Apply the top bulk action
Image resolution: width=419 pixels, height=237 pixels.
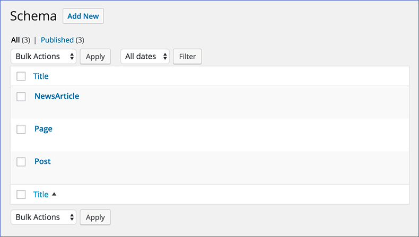tap(95, 57)
